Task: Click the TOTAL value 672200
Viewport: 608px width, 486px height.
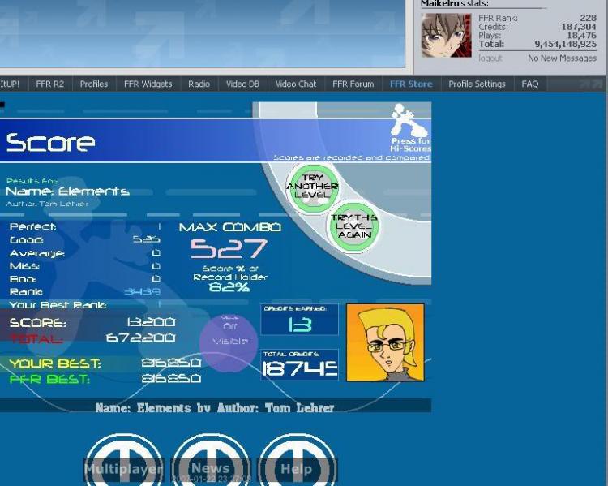Action: point(141,338)
